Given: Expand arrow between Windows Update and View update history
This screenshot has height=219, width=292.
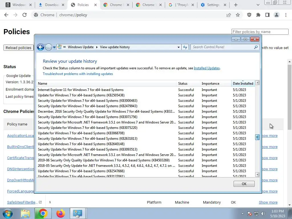Looking at the screenshot, I should 97,47.
